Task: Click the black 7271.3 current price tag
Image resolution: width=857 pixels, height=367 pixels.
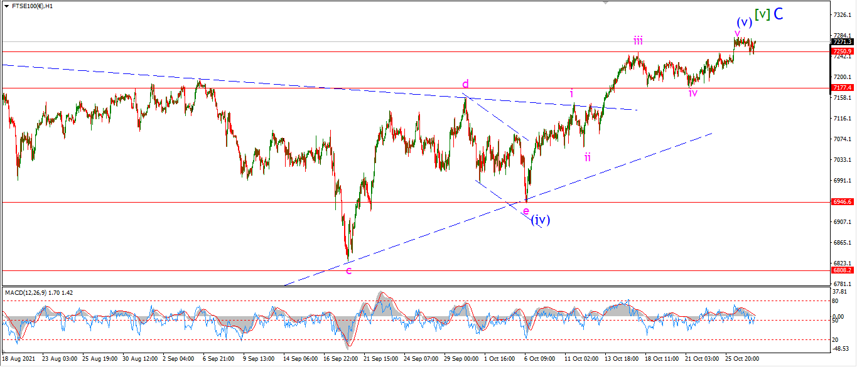Action: point(842,41)
